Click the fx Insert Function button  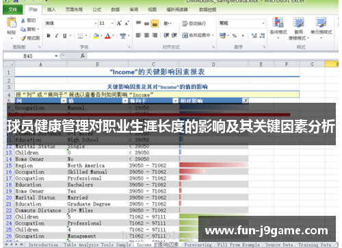[x=83, y=55]
